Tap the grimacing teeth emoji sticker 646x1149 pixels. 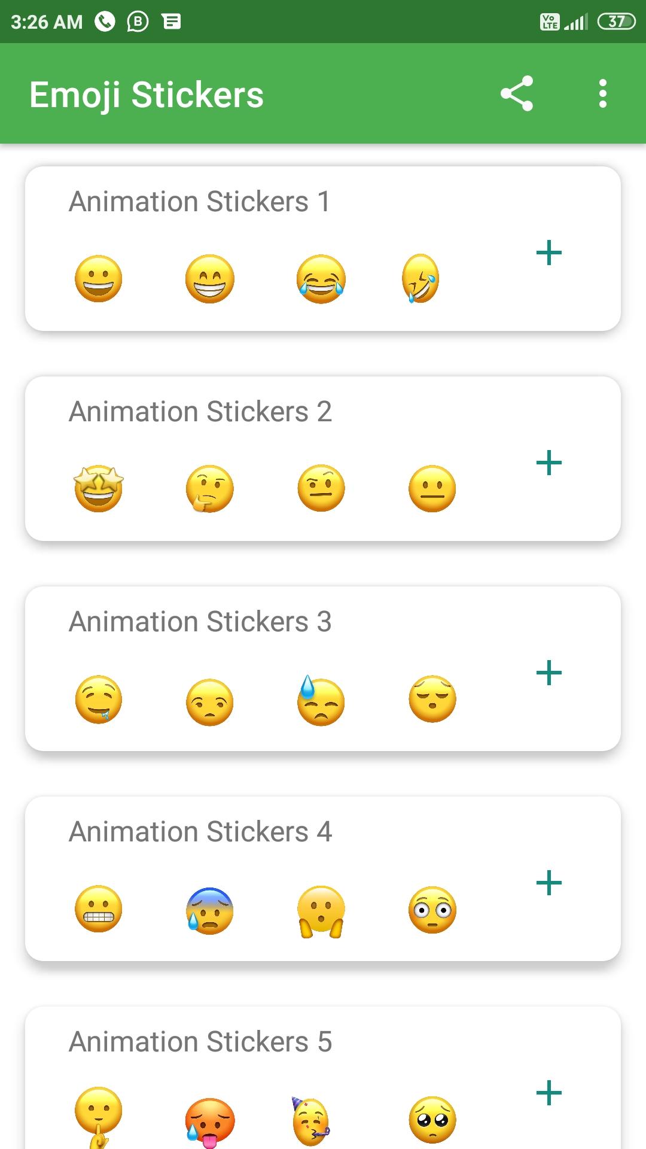[99, 909]
